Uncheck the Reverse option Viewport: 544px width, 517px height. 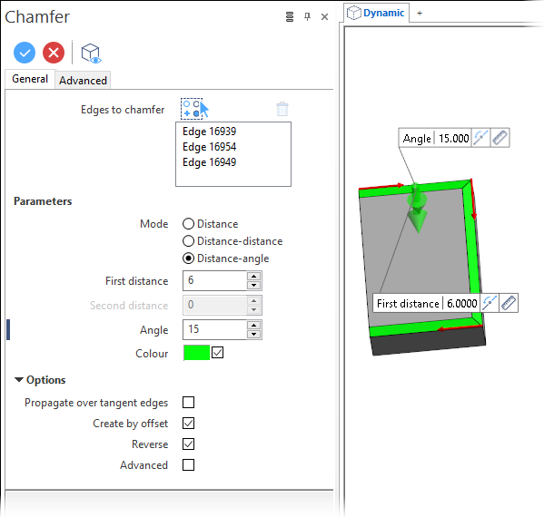click(188, 444)
